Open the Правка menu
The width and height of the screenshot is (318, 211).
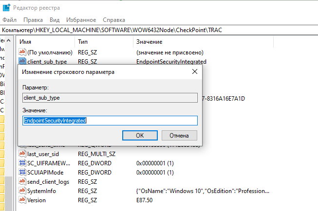coord(33,20)
